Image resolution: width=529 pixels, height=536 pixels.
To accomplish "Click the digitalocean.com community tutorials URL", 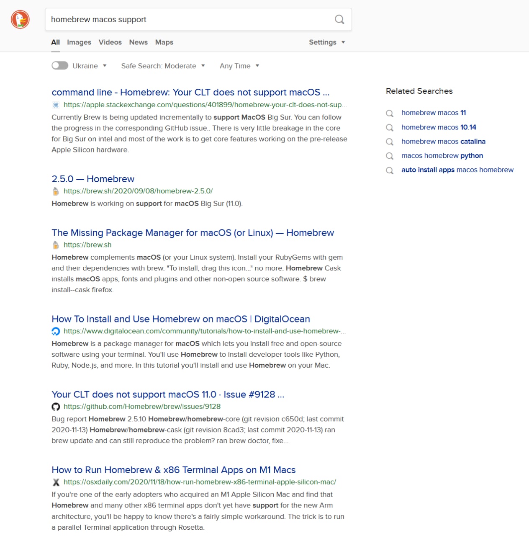I will pyautogui.click(x=205, y=331).
